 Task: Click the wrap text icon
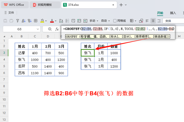point(73,21)
